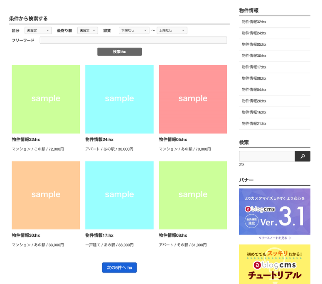
Task: Select 物件情報20:hx in the sidebar list
Action: click(254, 101)
